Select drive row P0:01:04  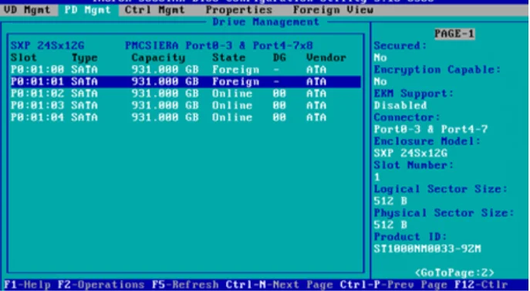(x=186, y=117)
